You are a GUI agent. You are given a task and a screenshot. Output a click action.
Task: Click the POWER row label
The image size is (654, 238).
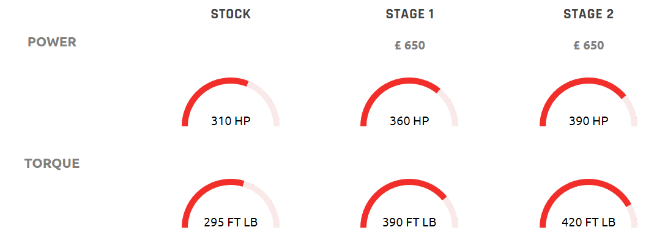click(52, 42)
